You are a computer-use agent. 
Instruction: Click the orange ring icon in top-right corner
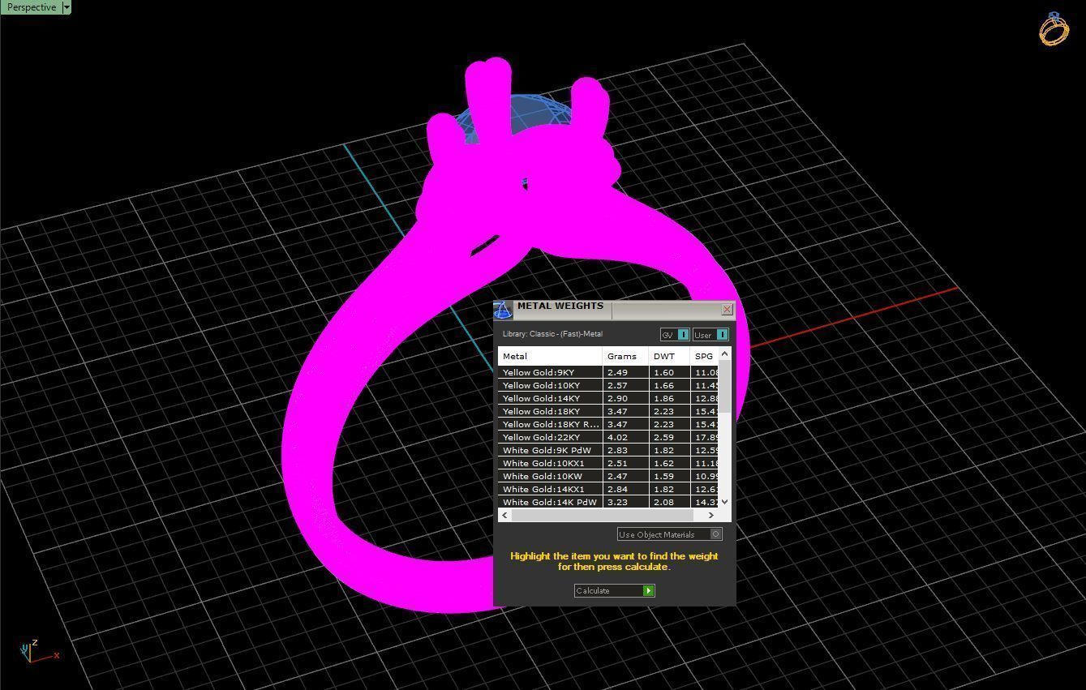[x=1054, y=29]
